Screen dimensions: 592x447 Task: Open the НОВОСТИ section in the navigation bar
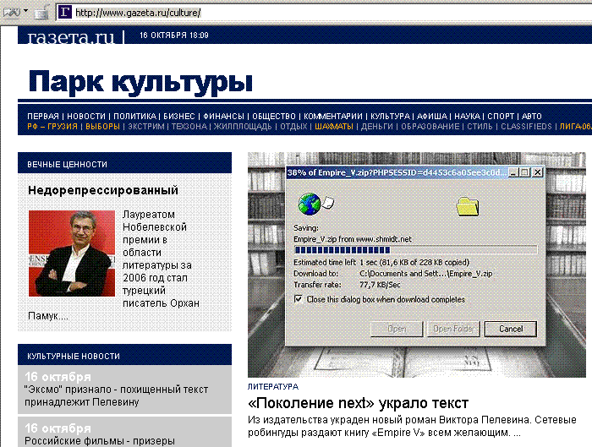(86, 116)
